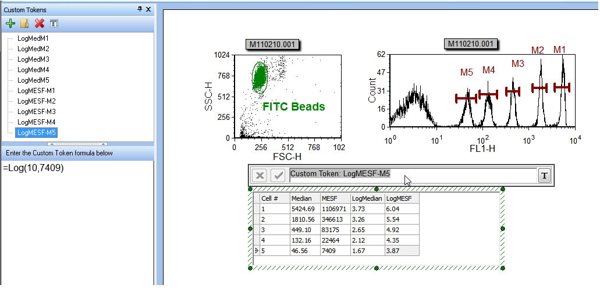Cancel the token edit with X button
The image size is (600, 288).
point(261,175)
